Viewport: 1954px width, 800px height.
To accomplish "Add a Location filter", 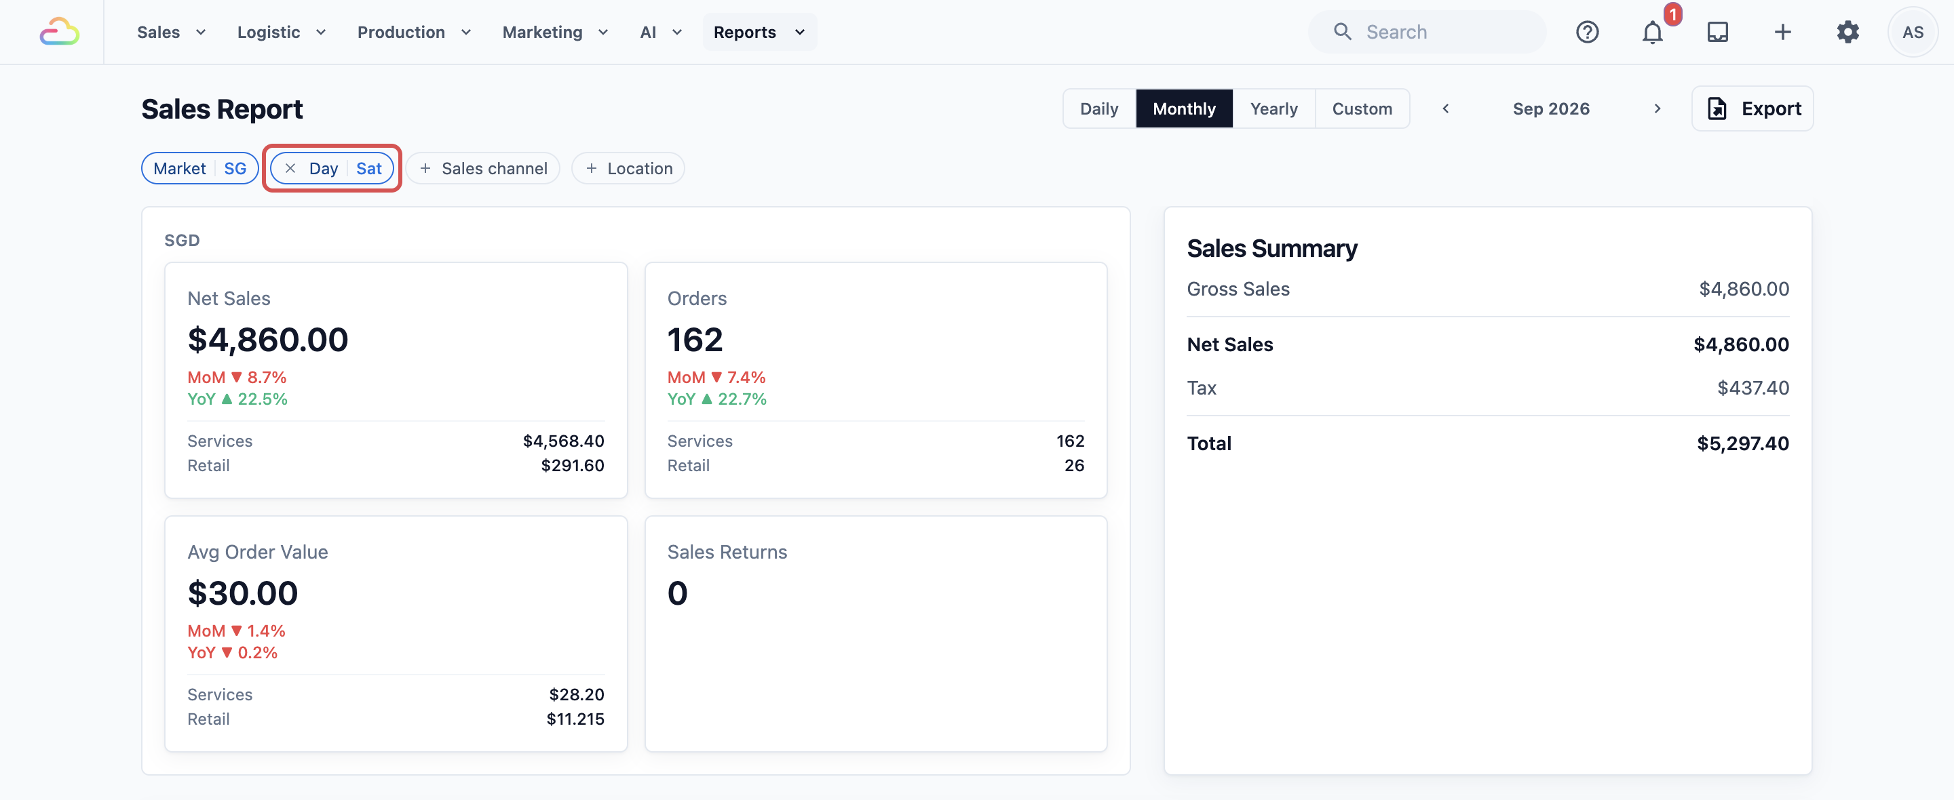I will [628, 168].
